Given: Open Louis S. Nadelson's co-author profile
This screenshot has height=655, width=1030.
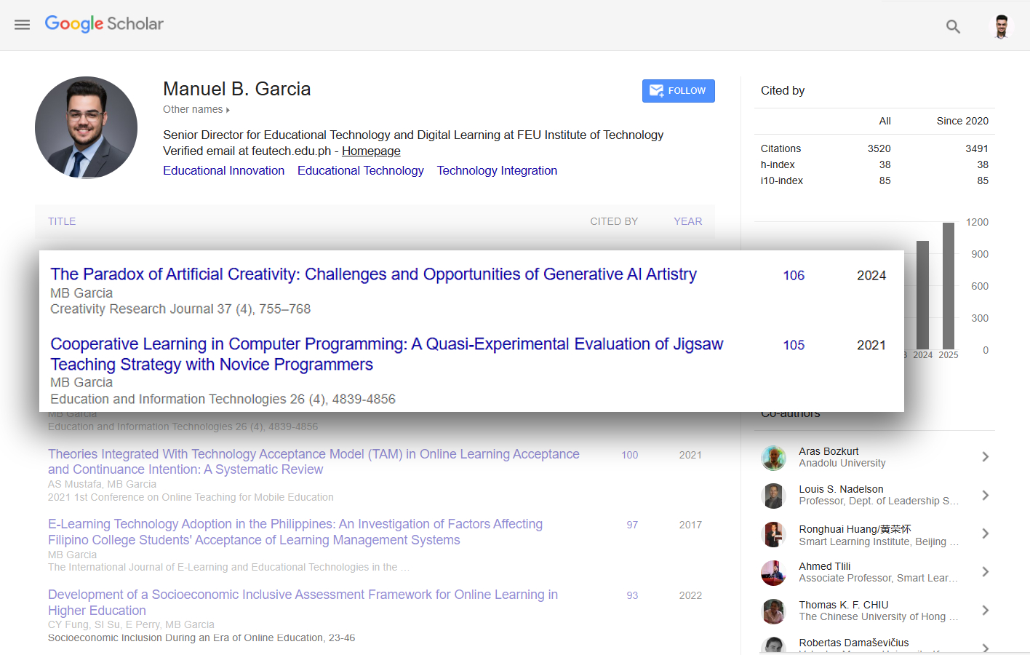Looking at the screenshot, I should click(x=841, y=488).
